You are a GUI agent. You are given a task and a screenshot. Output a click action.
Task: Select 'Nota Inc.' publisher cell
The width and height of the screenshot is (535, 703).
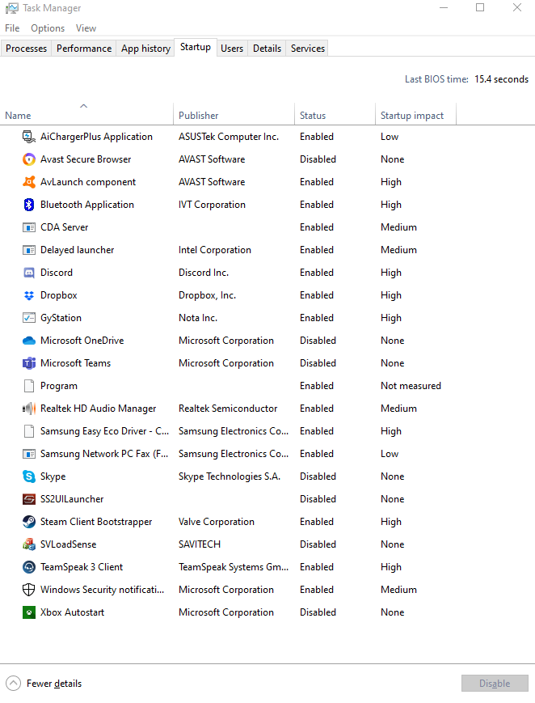point(198,318)
